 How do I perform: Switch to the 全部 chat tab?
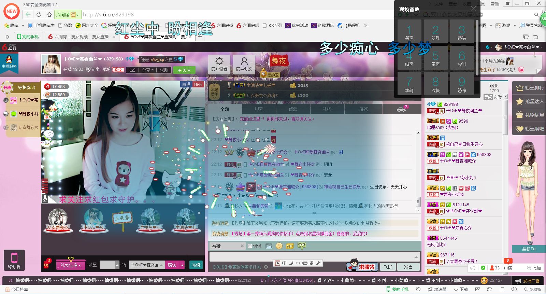coord(225,109)
